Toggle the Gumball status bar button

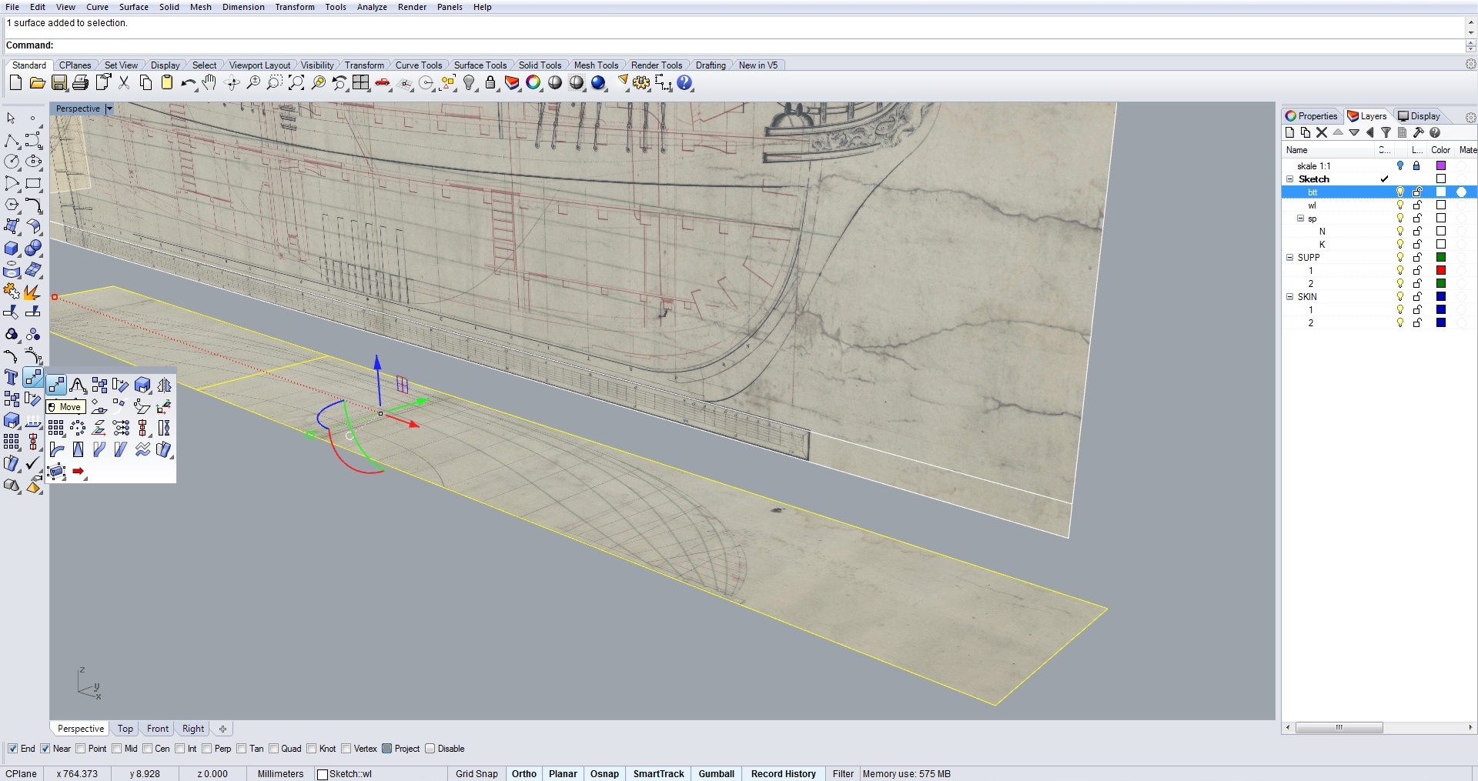coord(716,774)
